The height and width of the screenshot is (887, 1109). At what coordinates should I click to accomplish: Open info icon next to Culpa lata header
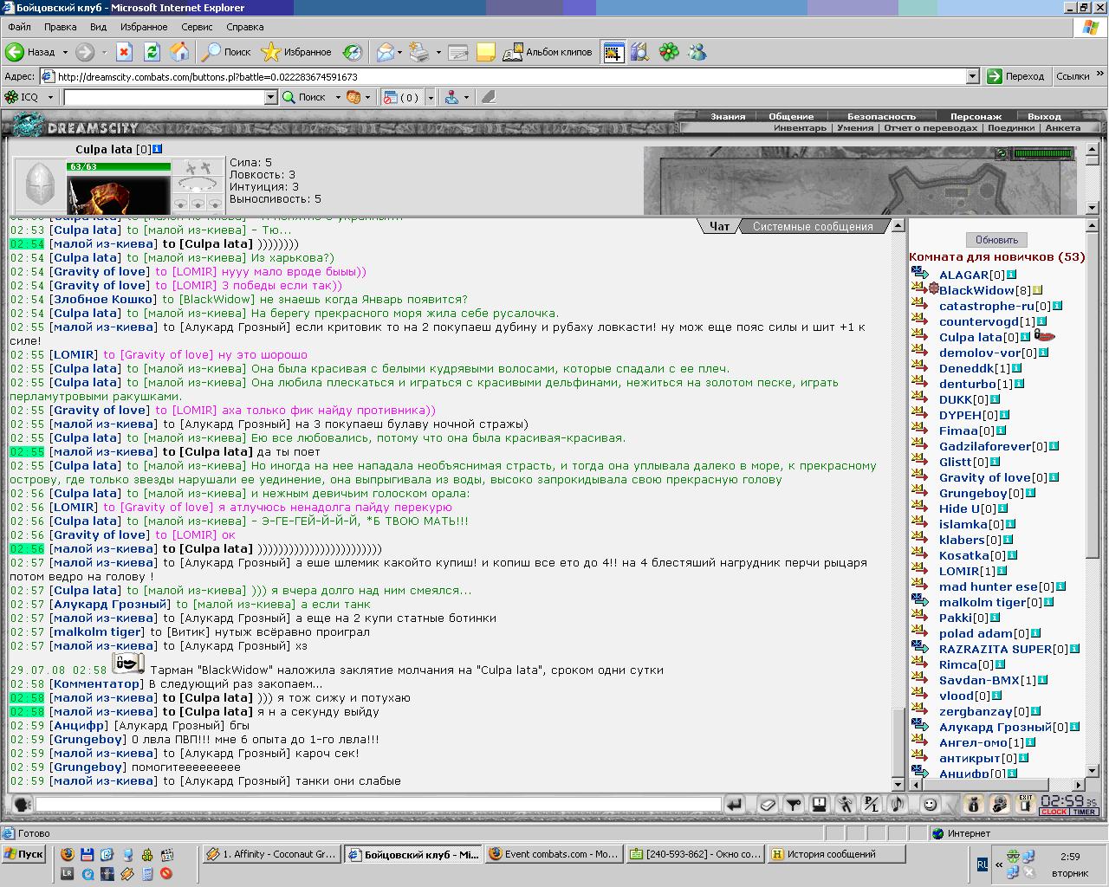point(157,149)
